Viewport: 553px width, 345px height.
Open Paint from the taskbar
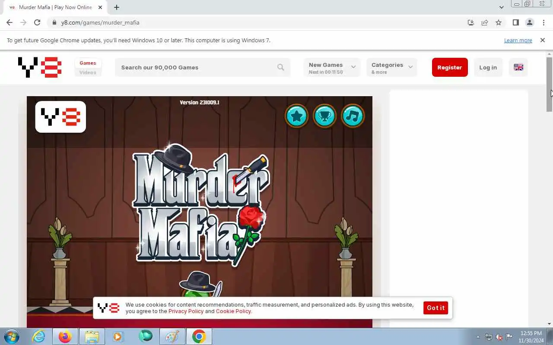point(172,336)
